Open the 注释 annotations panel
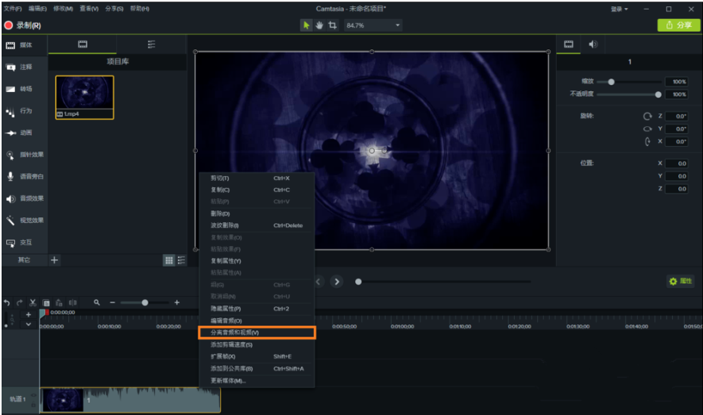The image size is (703, 415). tap(25, 67)
